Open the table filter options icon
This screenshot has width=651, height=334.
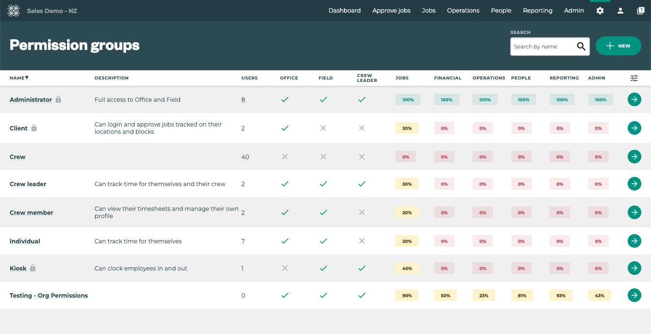point(634,78)
